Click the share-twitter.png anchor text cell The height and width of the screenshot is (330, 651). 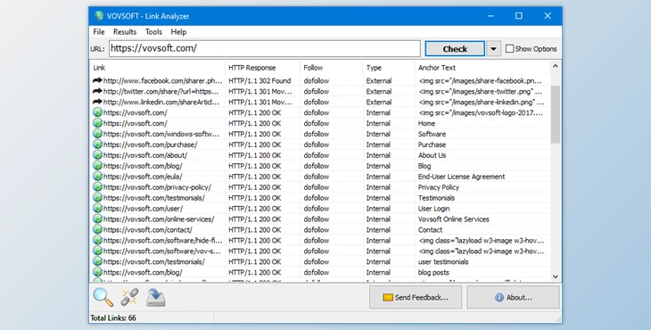coord(481,91)
